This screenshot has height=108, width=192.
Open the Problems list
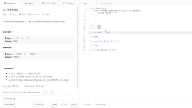pyautogui.click(x=9, y=104)
